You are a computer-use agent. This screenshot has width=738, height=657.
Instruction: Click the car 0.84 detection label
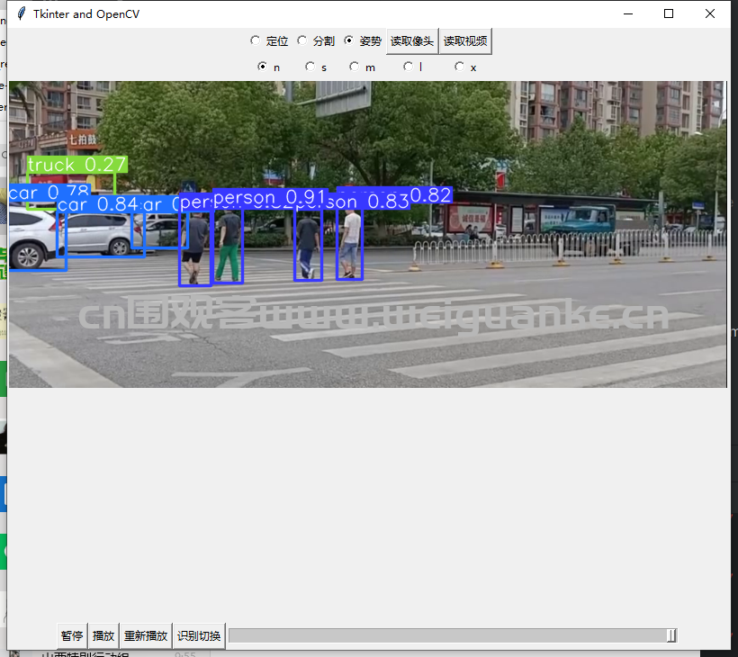coord(98,204)
